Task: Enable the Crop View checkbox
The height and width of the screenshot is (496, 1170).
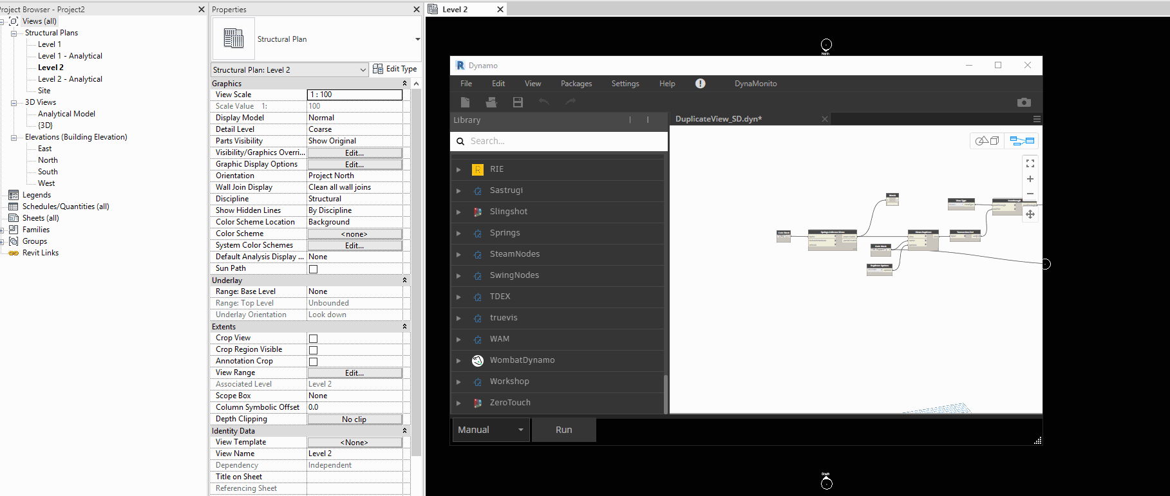Action: pyautogui.click(x=313, y=338)
